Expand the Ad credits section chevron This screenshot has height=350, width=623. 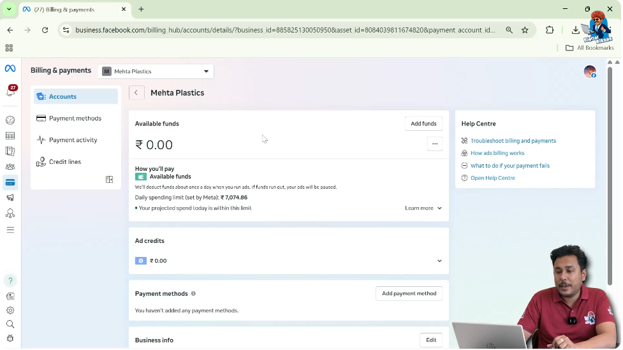[x=439, y=261]
